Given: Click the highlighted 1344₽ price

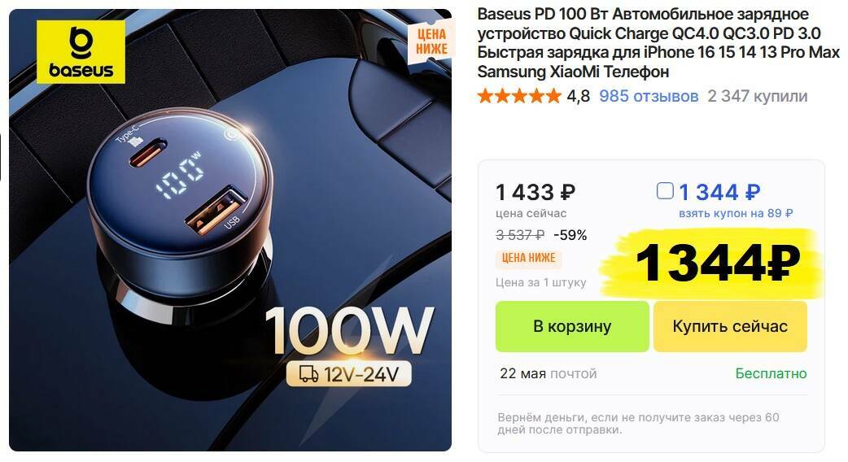Looking at the screenshot, I should click(x=717, y=264).
